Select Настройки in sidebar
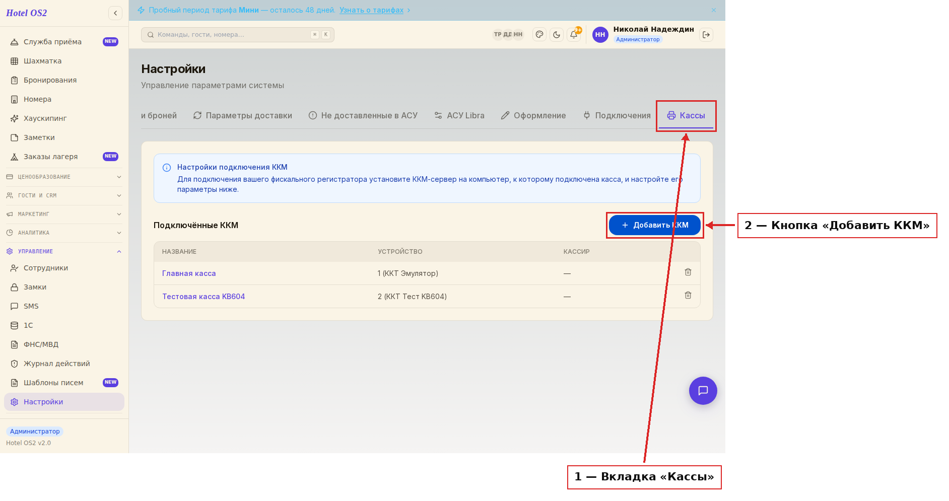The height and width of the screenshot is (501, 949). click(64, 402)
